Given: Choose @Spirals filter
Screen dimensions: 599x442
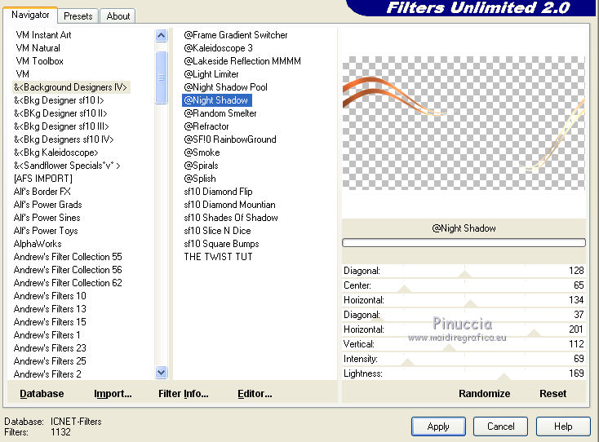Looking at the screenshot, I should click(x=201, y=166).
